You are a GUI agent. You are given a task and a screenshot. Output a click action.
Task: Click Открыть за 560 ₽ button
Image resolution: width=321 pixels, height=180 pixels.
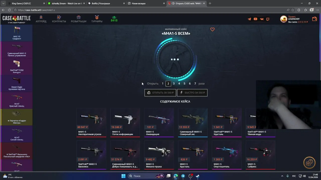160,93
